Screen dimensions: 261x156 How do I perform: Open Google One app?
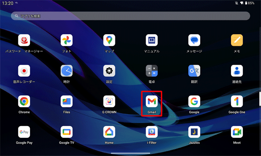[x=237, y=101]
